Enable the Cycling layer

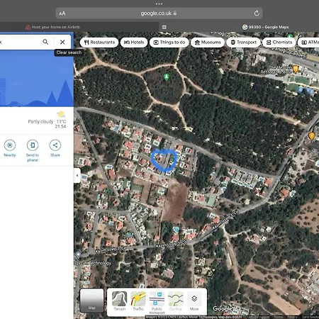tap(176, 301)
